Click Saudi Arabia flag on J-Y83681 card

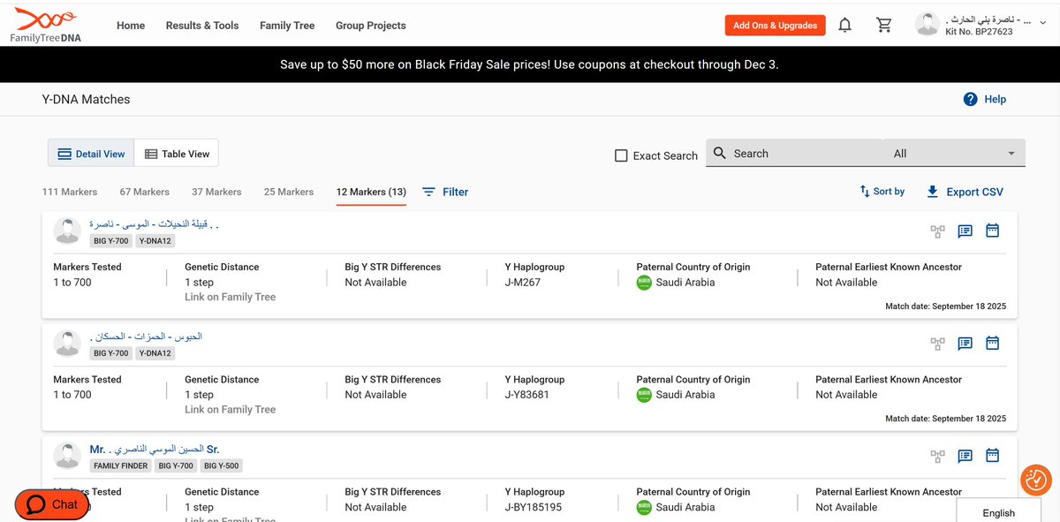pyautogui.click(x=644, y=395)
